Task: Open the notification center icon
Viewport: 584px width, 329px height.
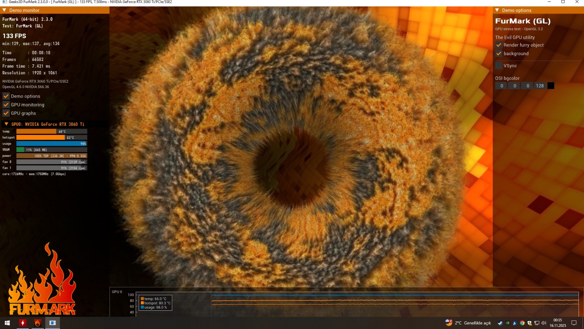Action: coord(574,323)
